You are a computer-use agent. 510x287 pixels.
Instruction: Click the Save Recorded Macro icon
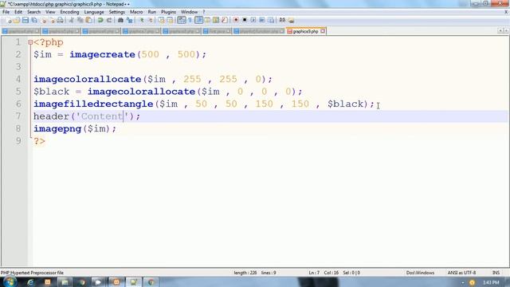pos(271,20)
